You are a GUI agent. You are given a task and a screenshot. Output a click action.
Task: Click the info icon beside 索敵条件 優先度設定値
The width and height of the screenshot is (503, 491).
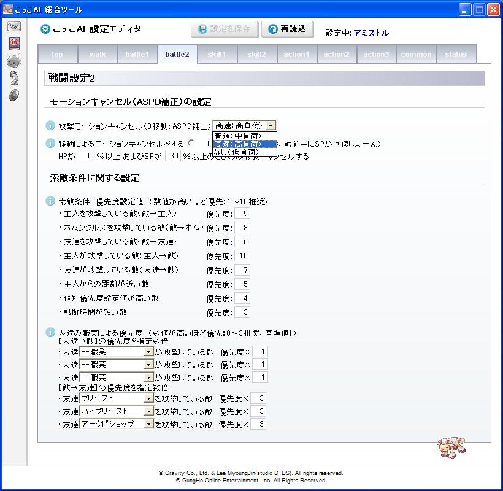(x=51, y=201)
